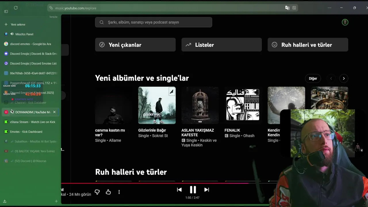Click the Gözlerinle Bağır title
Screen dimensions: 368x207
tap(152, 130)
